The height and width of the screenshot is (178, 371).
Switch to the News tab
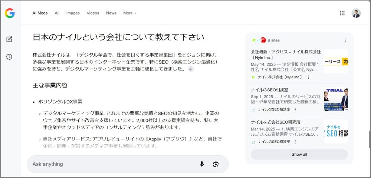[111, 13]
